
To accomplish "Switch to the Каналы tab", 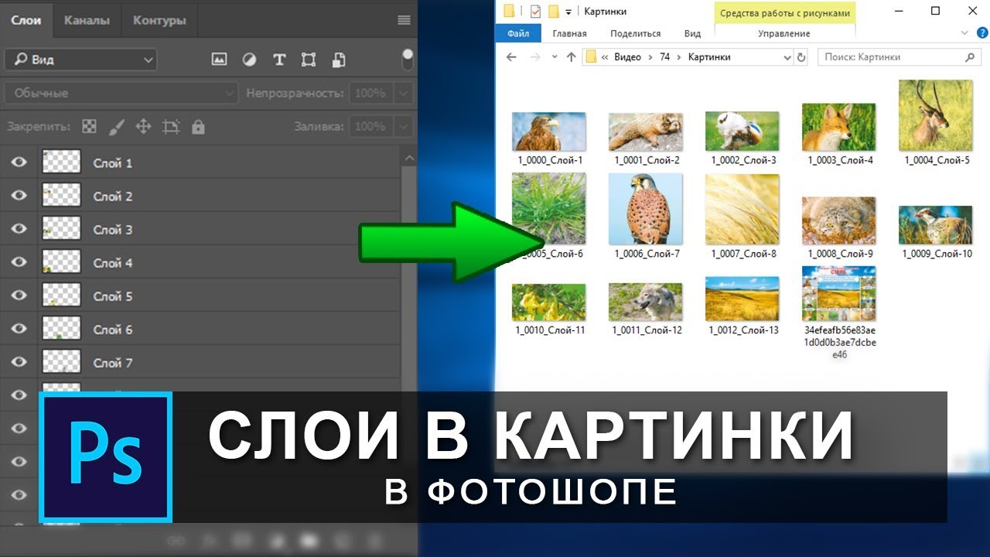I will tap(87, 20).
